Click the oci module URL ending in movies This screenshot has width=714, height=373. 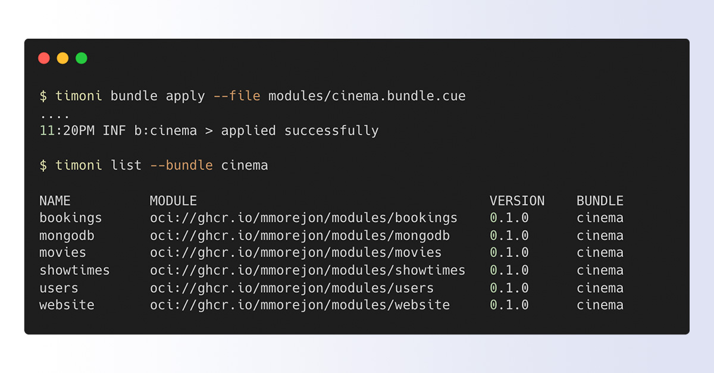(296, 253)
